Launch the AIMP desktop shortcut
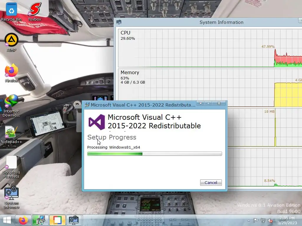Viewport: 302px width, 226px height. coord(11,42)
